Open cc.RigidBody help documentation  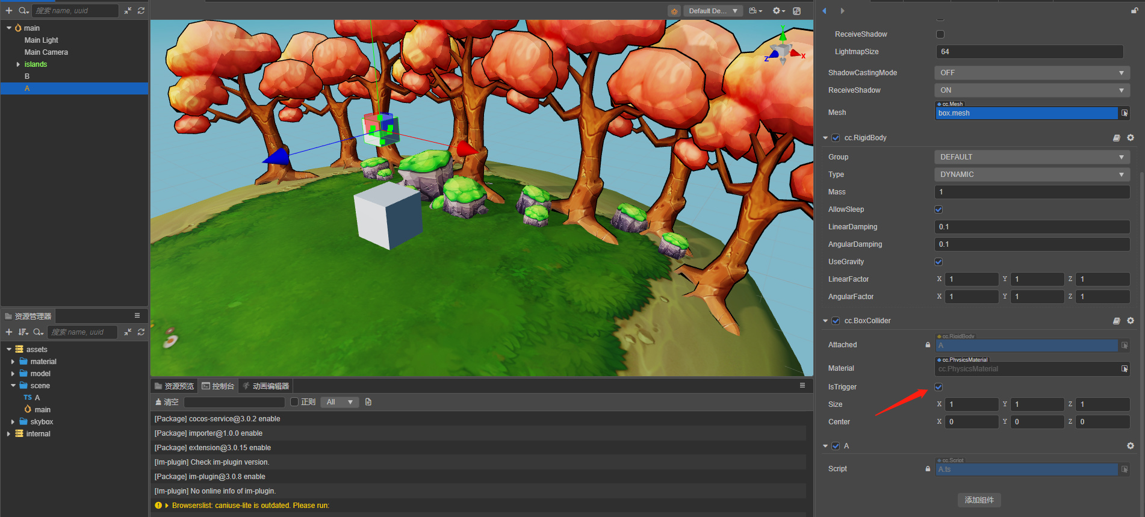click(1117, 138)
